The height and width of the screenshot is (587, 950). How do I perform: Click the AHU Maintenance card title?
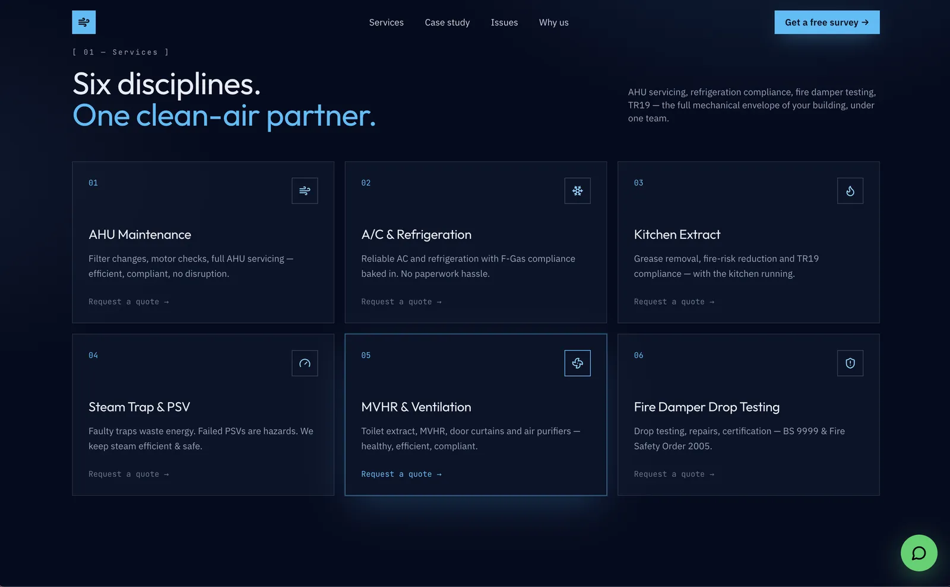tap(140, 235)
